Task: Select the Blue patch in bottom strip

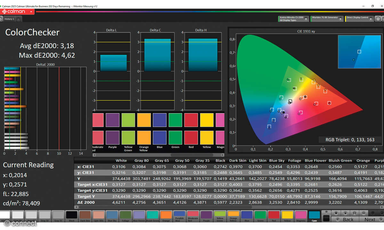Action: click(247, 216)
